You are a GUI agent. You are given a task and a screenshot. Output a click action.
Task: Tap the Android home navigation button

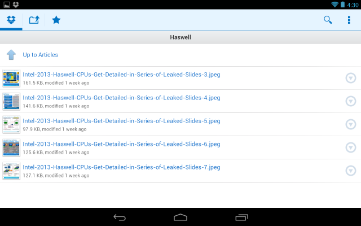pos(180,217)
